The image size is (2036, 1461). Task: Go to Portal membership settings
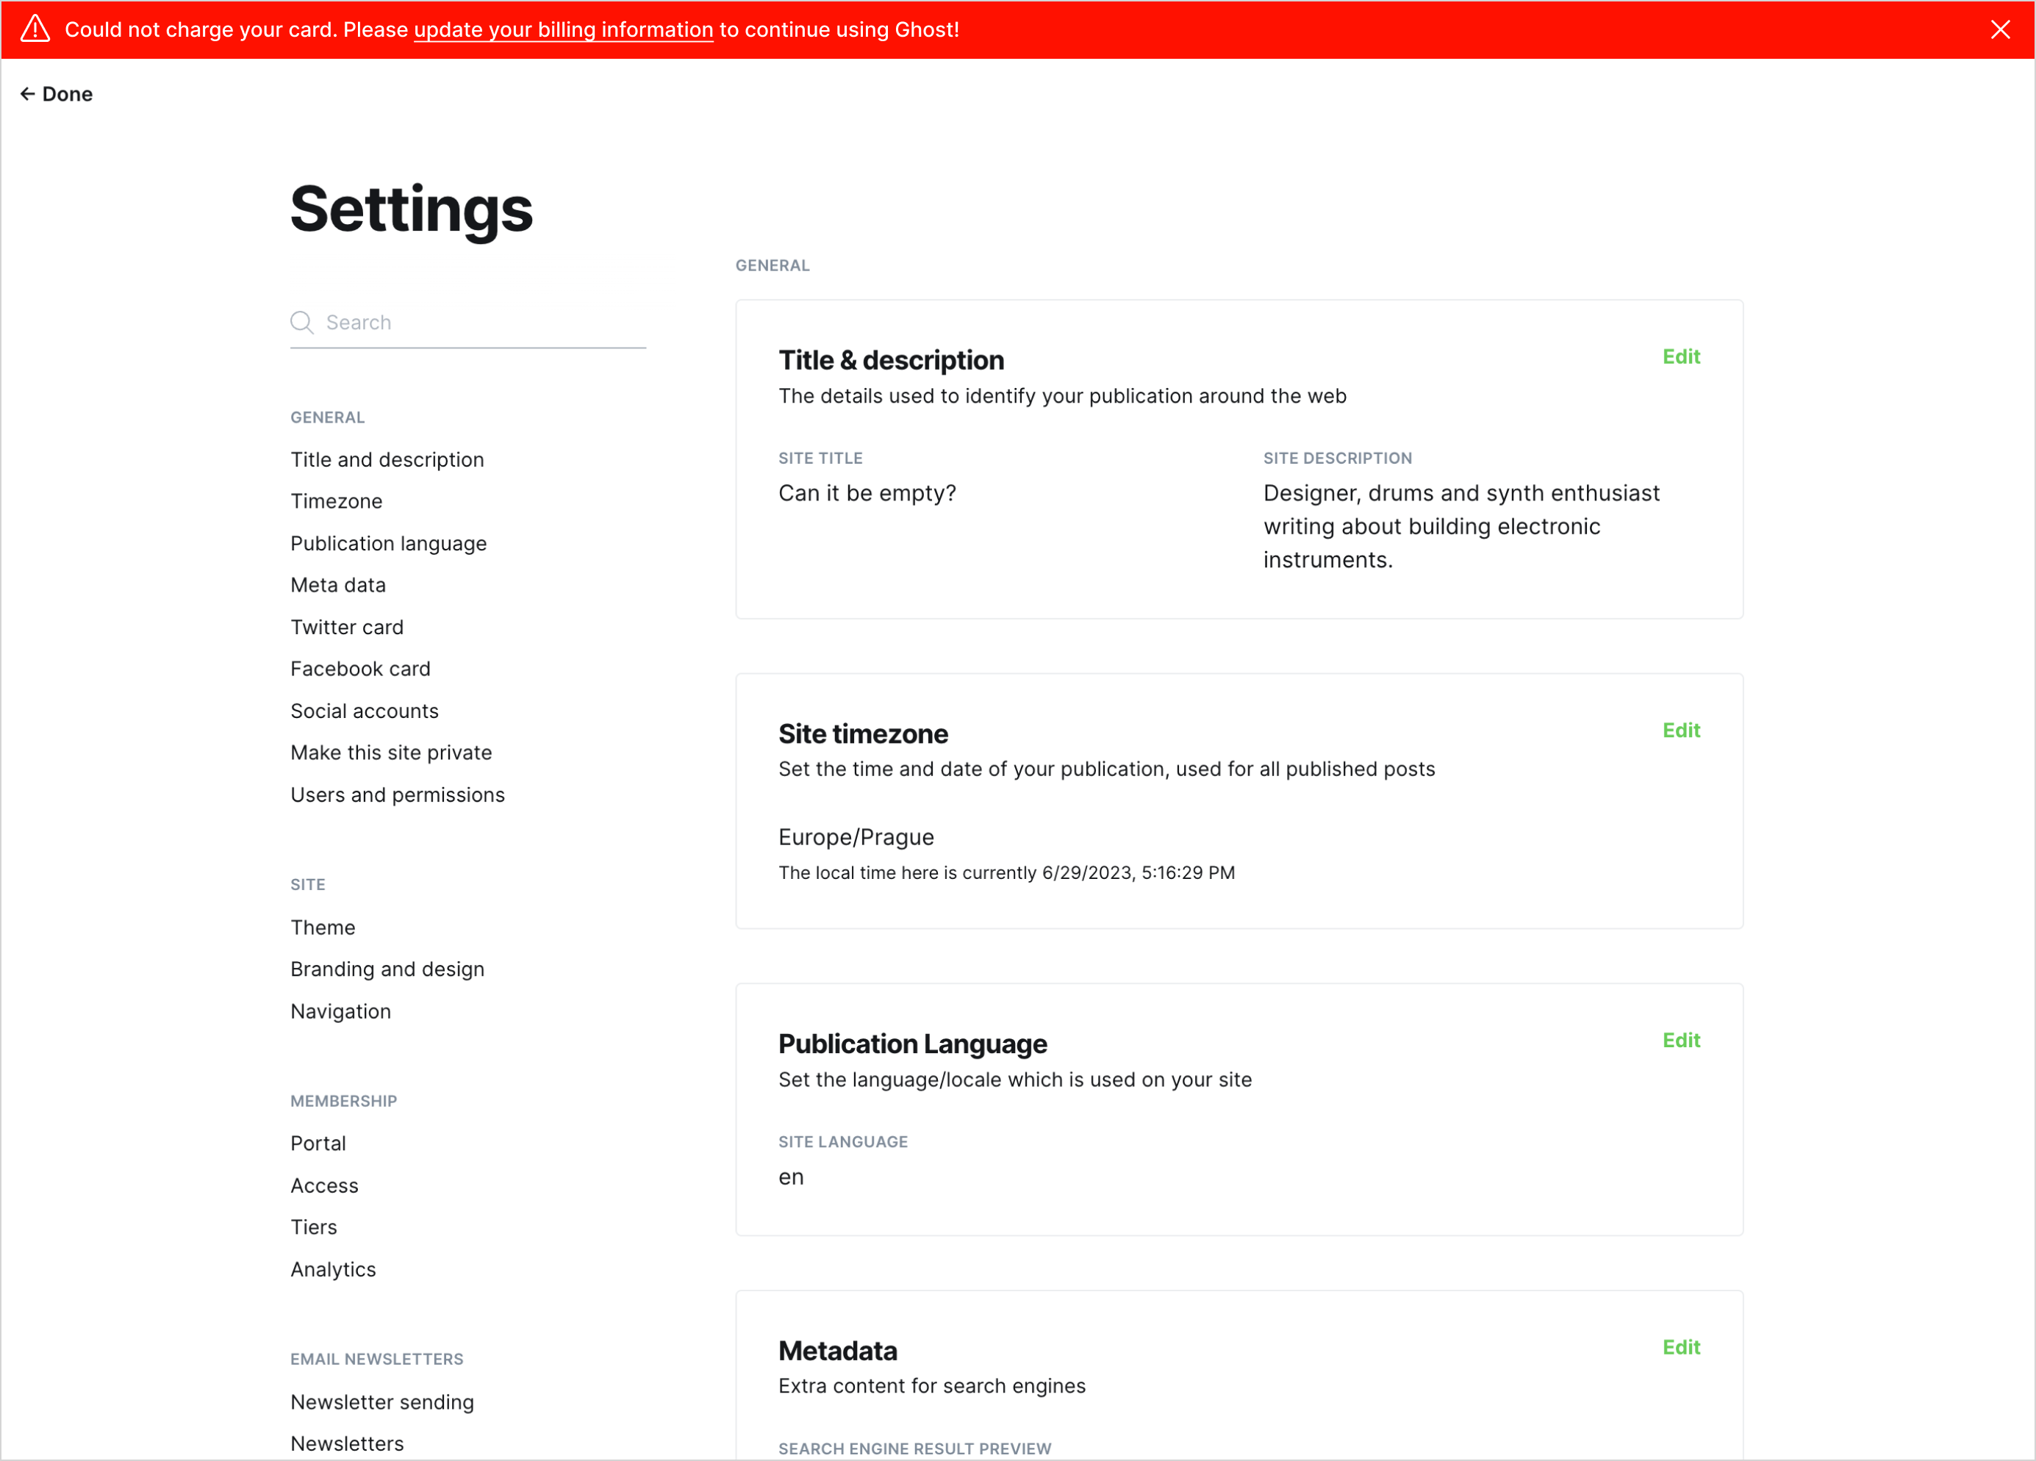point(318,1144)
